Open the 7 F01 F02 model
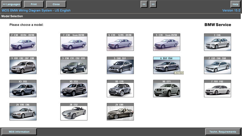This screenshot has width=242, height=136. click(x=217, y=89)
